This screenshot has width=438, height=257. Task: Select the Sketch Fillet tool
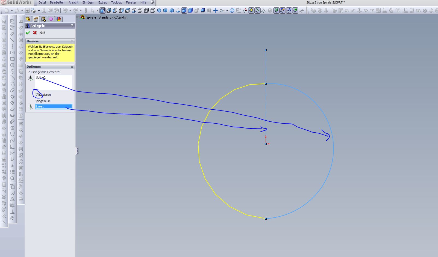click(12, 84)
